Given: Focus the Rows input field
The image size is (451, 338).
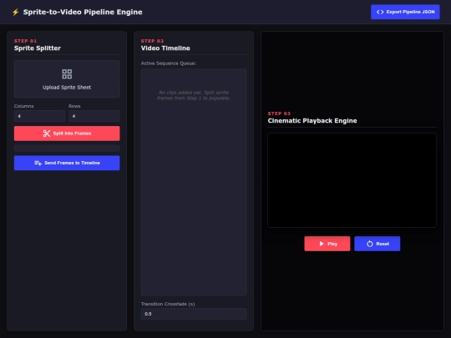Looking at the screenshot, I should (x=94, y=116).
